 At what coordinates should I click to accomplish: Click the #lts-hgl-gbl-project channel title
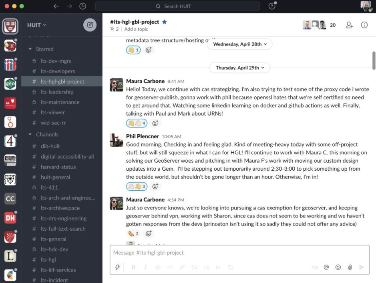[x=134, y=22]
